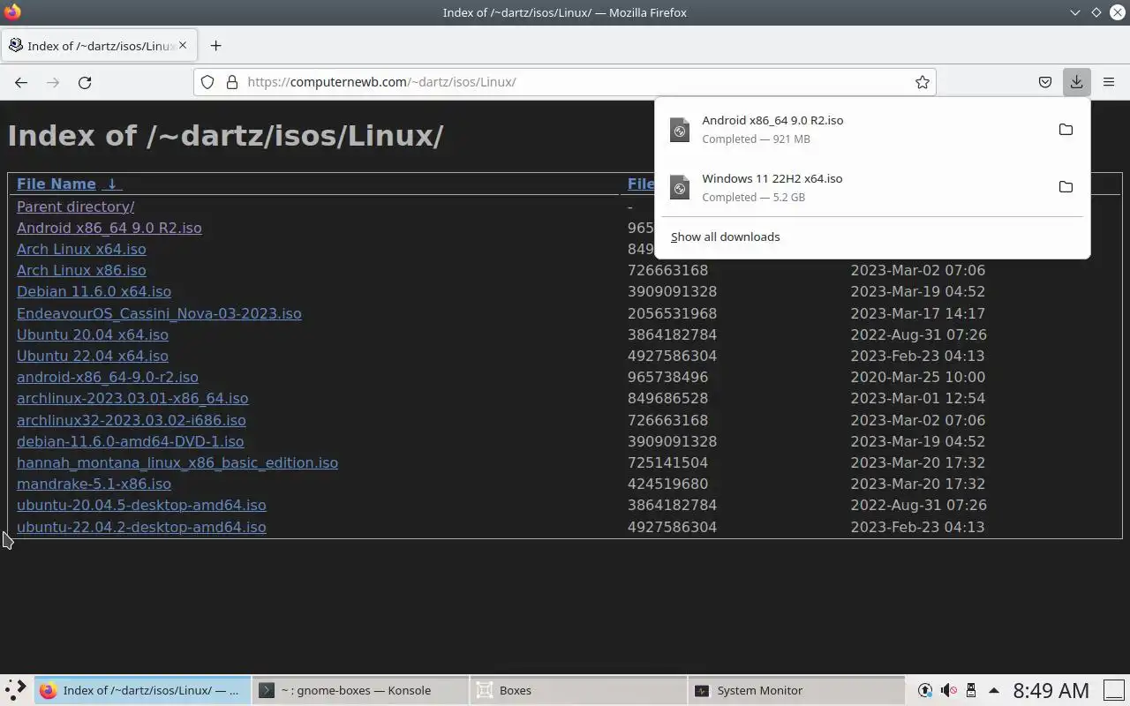Select the Index of Linux browser tab
The width and height of the screenshot is (1130, 706).
98,46
